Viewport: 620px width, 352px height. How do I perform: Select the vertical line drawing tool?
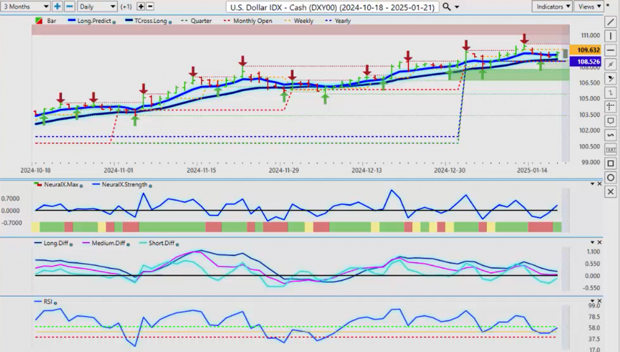(610, 34)
